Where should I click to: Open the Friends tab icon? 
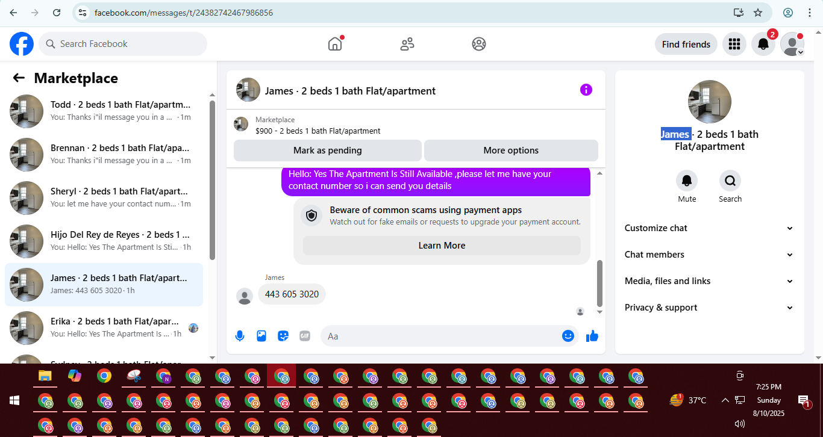point(407,44)
